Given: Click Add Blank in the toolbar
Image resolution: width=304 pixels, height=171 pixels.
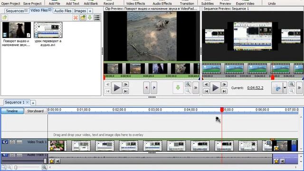Looking at the screenshot, I should coord(91,3).
